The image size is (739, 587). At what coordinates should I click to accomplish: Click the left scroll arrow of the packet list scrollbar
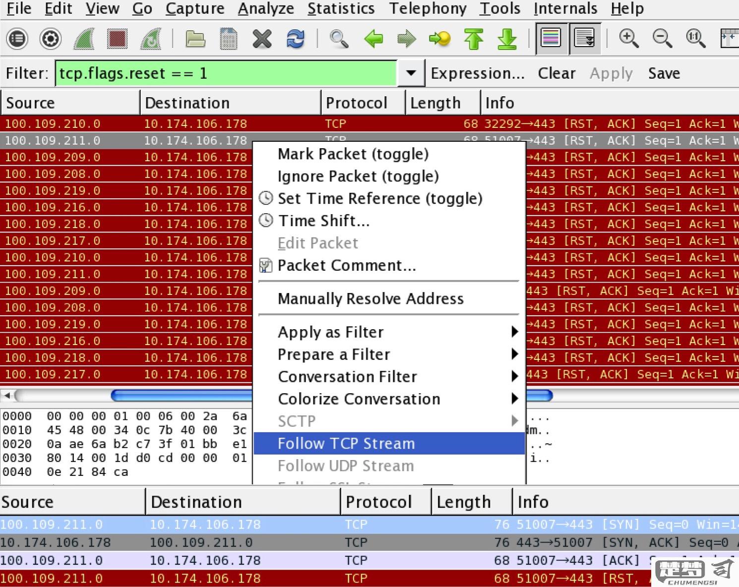coord(7,395)
